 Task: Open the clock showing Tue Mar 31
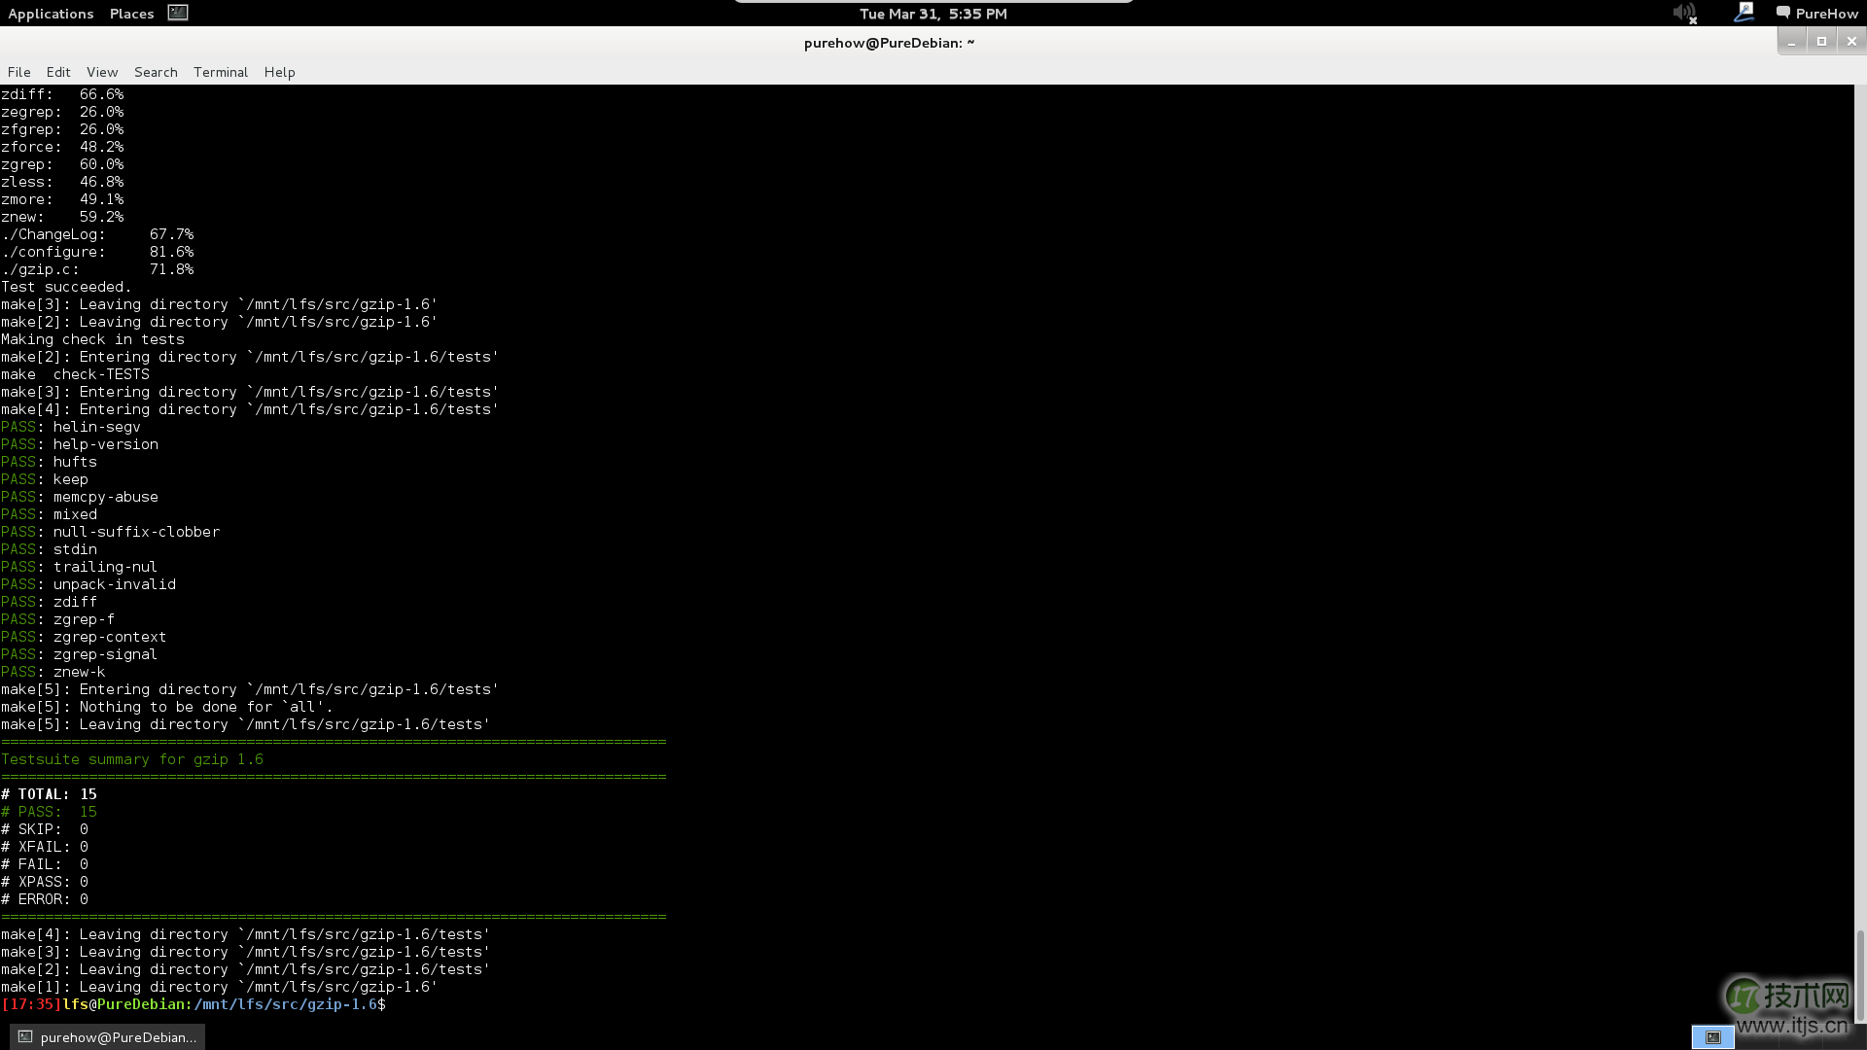click(x=933, y=14)
